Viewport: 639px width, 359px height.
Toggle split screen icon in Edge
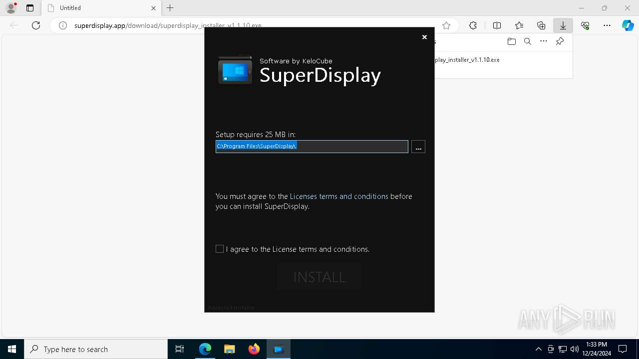pos(497,25)
